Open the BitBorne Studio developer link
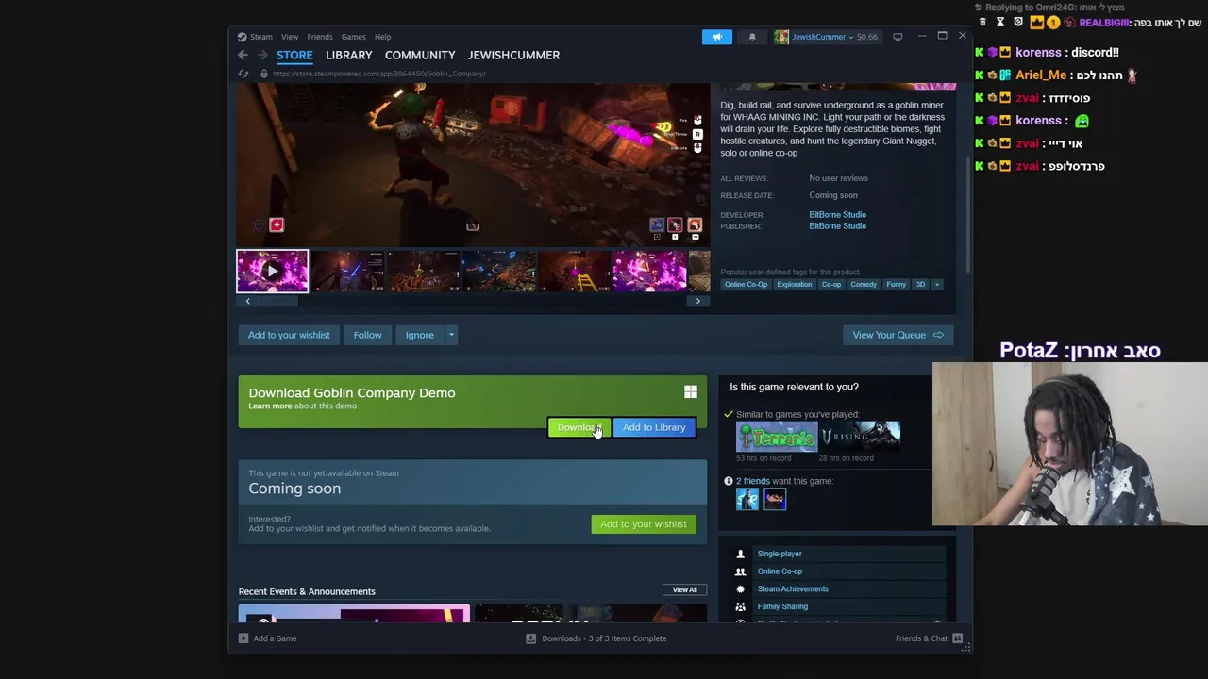 [837, 215]
